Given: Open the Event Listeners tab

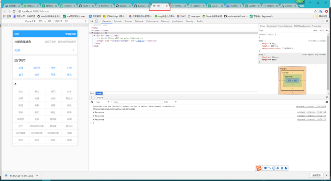Looking at the screenshot, I should coord(285,26).
